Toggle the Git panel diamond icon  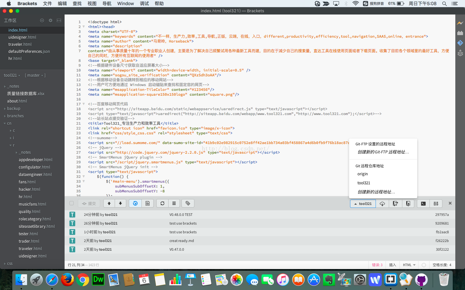point(460,43)
